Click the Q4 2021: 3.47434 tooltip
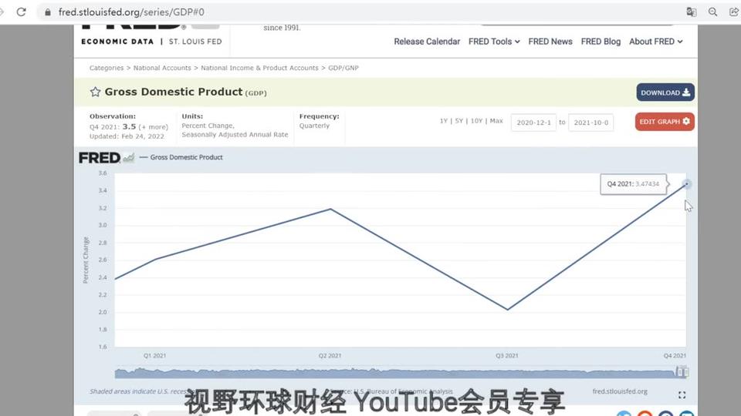 (633, 184)
